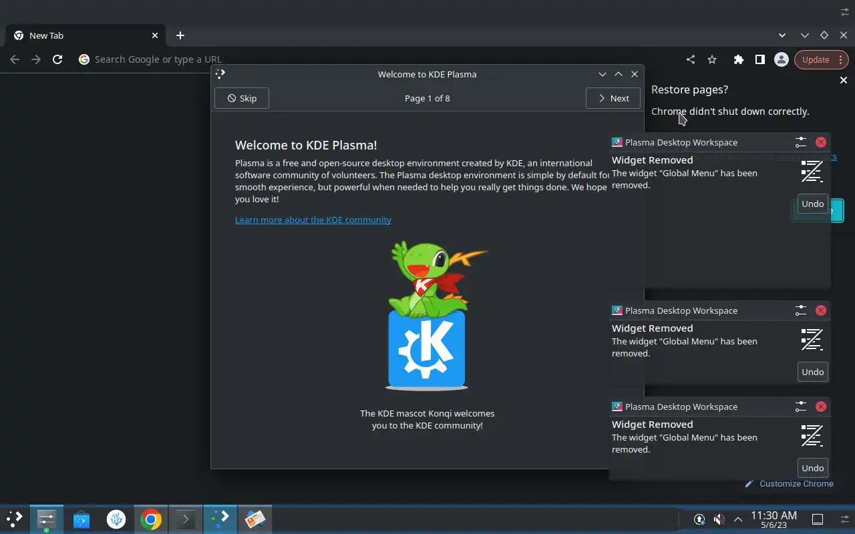Viewport: 855px width, 534px height.
Task: Open the KDE application launcher in the taskbar
Action: click(x=15, y=519)
